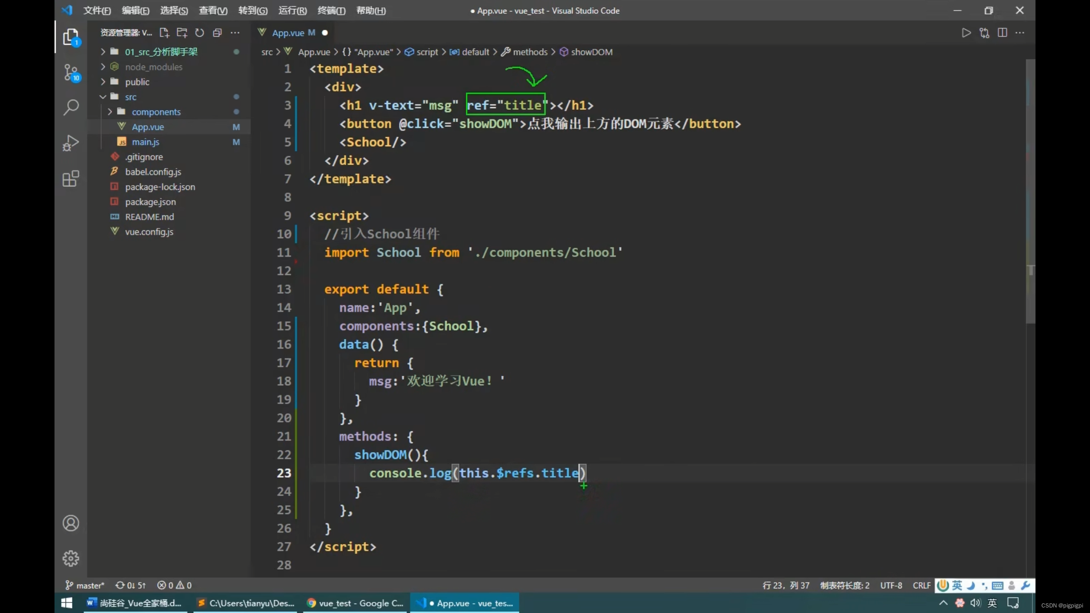
Task: Click the New File icon in explorer
Action: 164,33
